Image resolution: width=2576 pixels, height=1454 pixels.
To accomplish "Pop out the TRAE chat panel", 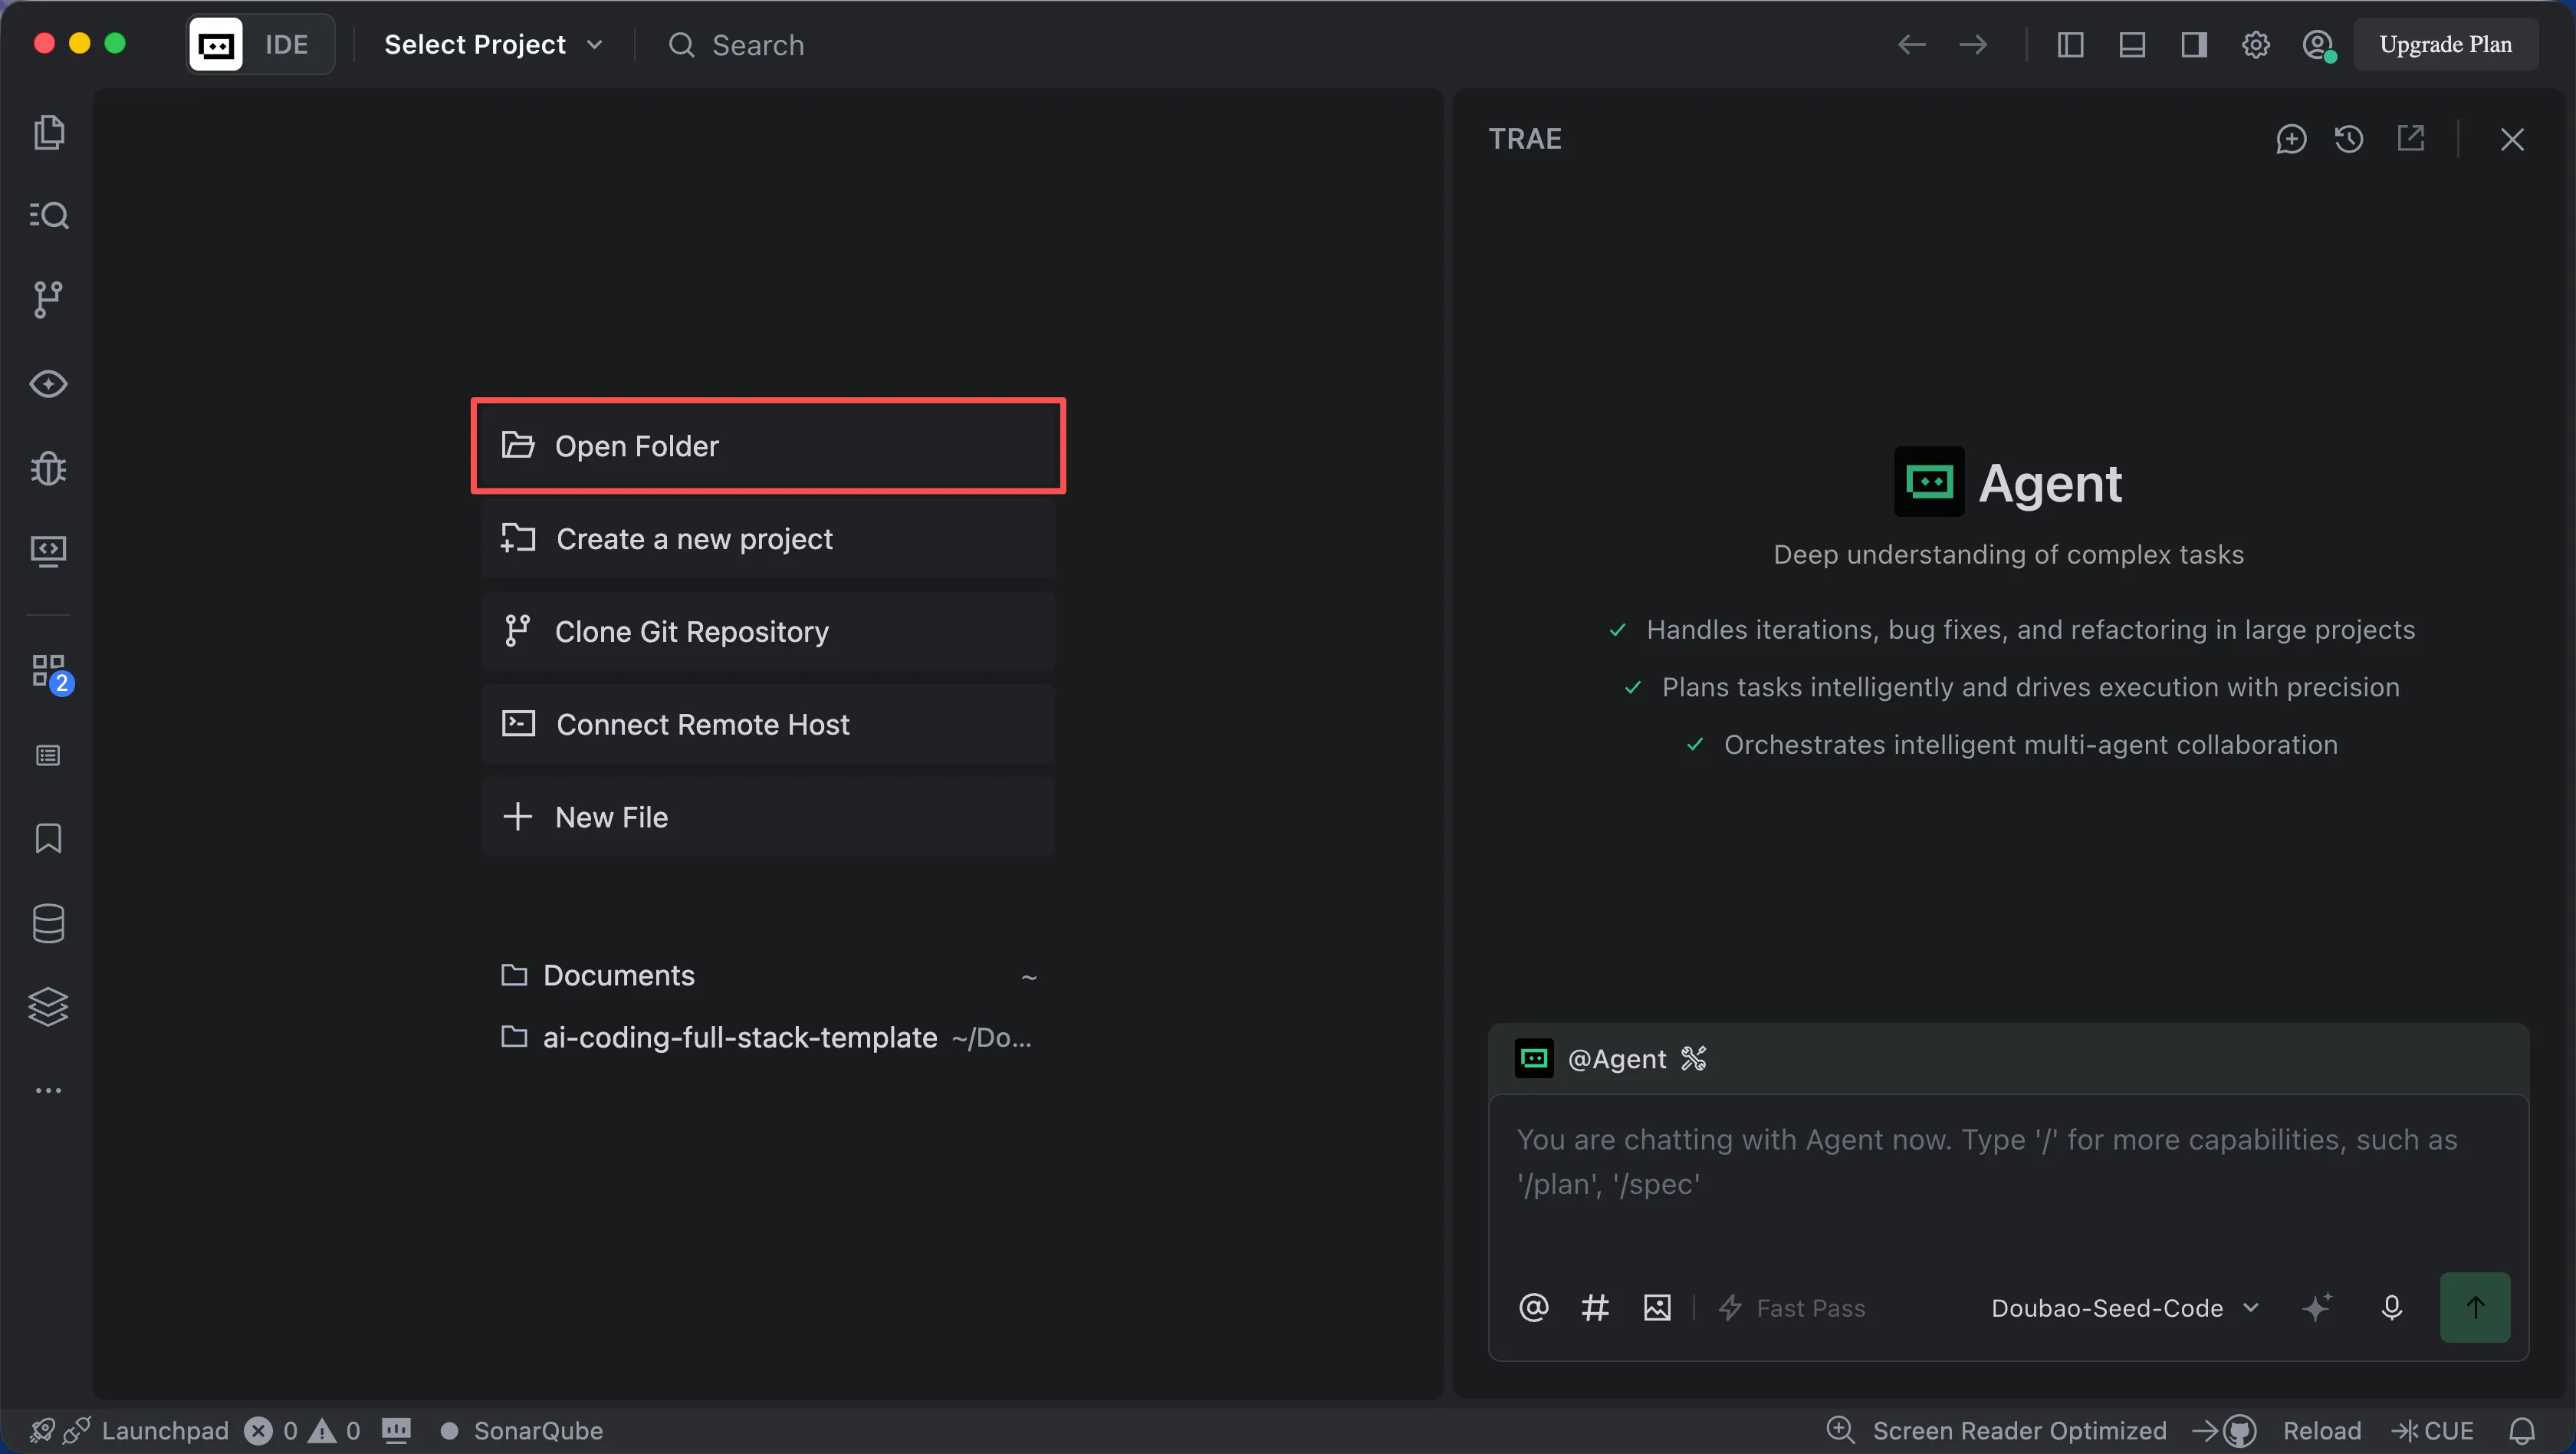I will [x=2411, y=139].
